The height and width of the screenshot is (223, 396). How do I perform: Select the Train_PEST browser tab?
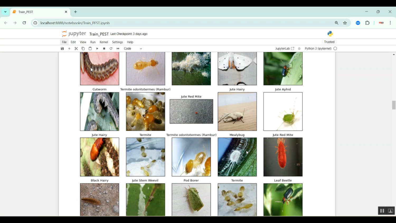pyautogui.click(x=40, y=12)
